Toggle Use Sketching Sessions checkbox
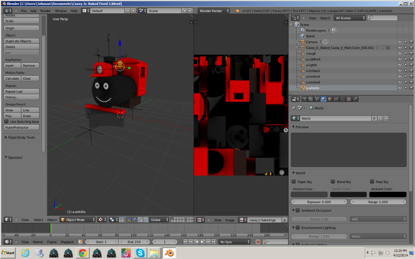415x259 pixels. pos(6,121)
